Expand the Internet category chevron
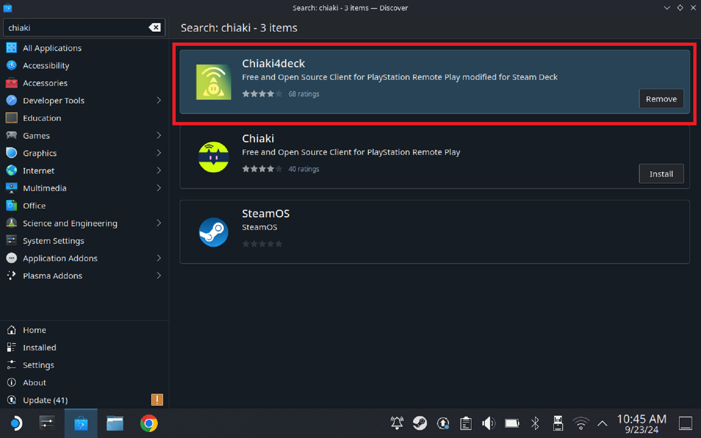Viewport: 701px width, 438px height. (x=159, y=170)
